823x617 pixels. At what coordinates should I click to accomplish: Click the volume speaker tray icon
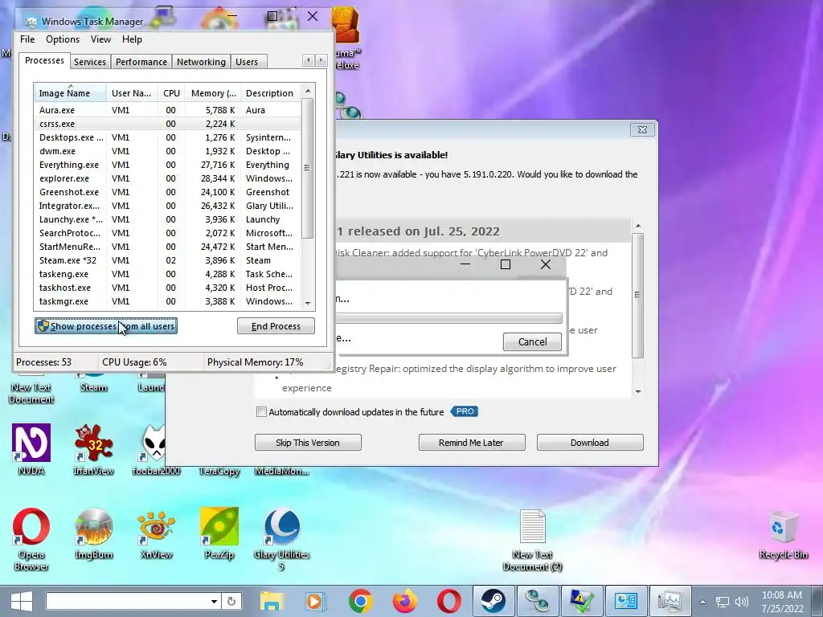pyautogui.click(x=741, y=602)
